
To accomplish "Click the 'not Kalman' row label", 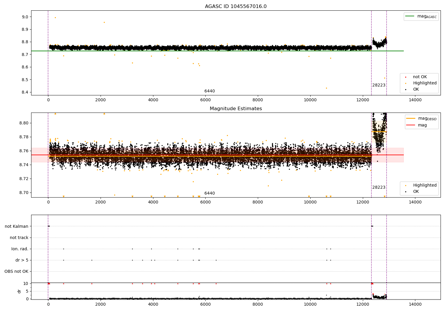I will (17, 227).
